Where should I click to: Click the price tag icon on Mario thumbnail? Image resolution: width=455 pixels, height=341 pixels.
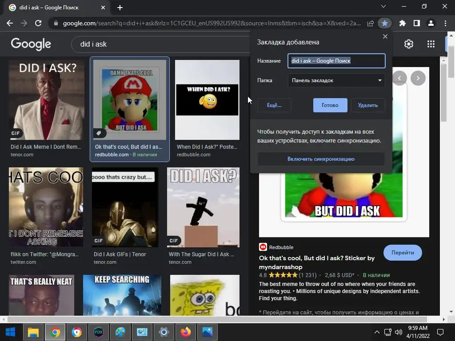pos(99,133)
